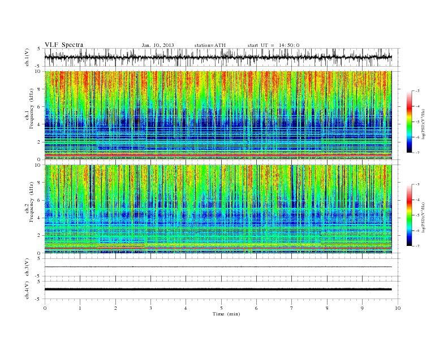Image resolution: width=448 pixels, height=346 pixels.
Task: Click the ch.2 spectrogram color bar
Action: pyautogui.click(x=409, y=215)
